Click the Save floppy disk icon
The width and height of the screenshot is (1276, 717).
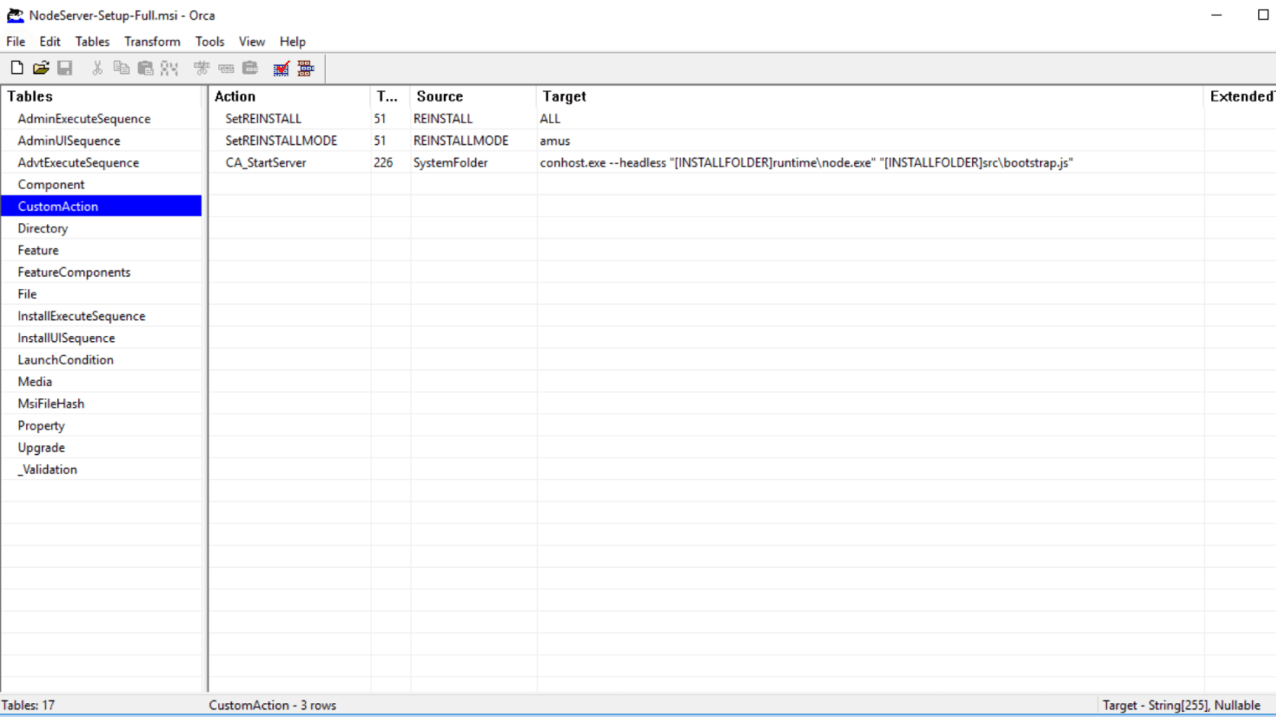pyautogui.click(x=64, y=68)
